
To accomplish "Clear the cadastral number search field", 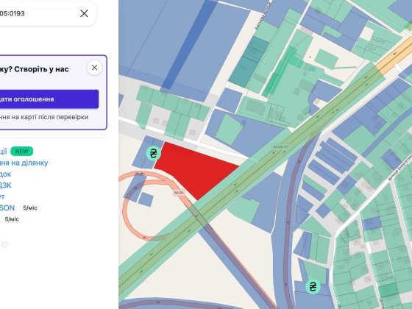I will pos(84,13).
